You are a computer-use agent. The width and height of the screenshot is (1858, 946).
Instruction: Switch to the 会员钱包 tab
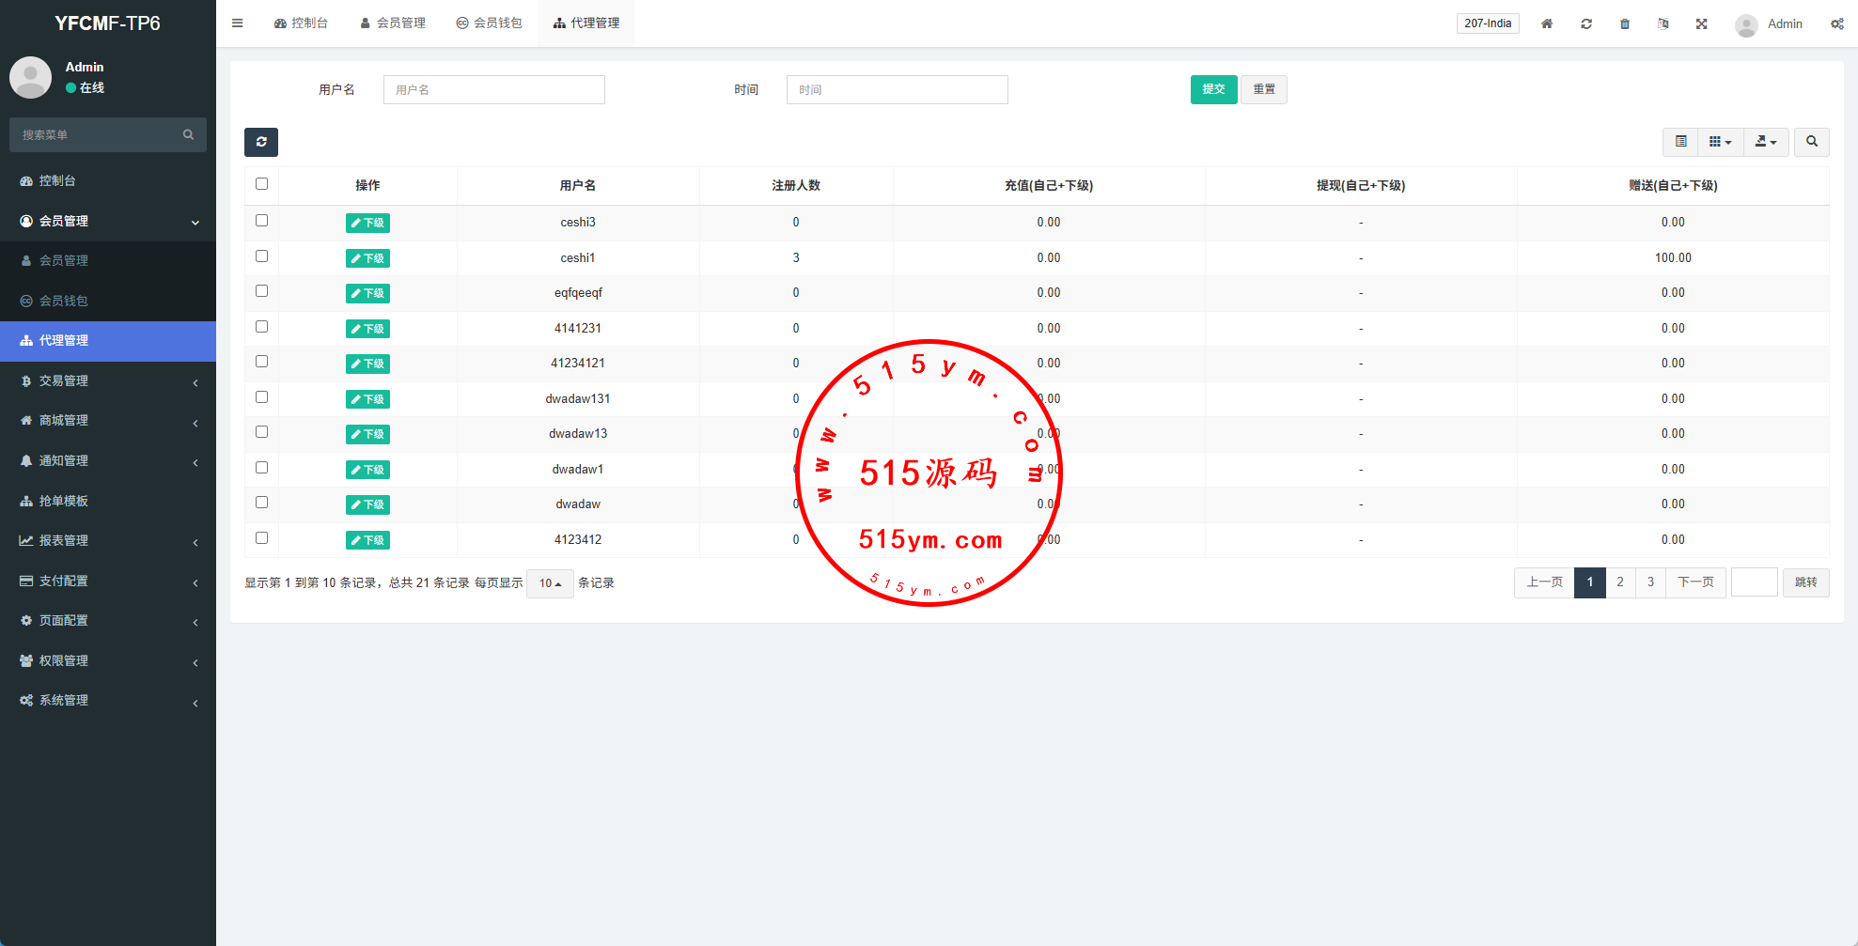pyautogui.click(x=489, y=23)
